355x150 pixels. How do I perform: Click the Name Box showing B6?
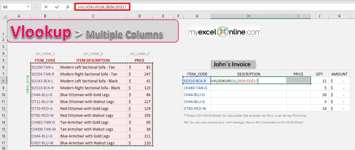[14, 7]
